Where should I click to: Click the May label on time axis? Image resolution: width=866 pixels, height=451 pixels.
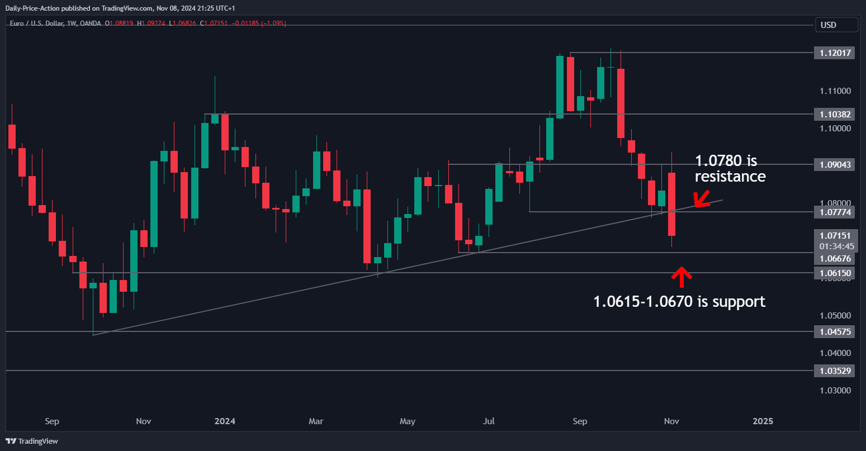coord(408,421)
